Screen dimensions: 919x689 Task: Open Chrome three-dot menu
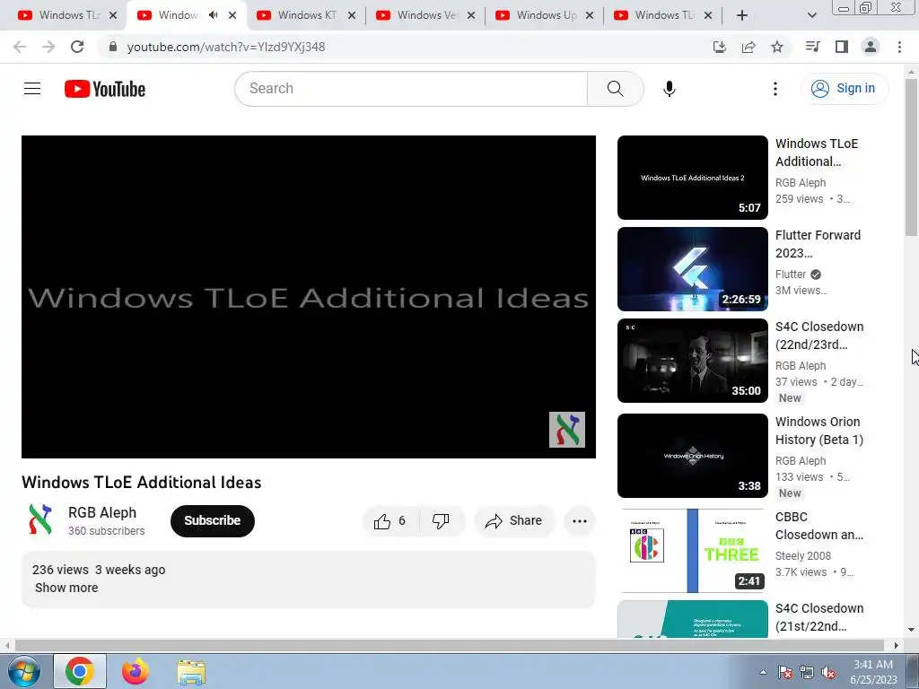[x=899, y=47]
